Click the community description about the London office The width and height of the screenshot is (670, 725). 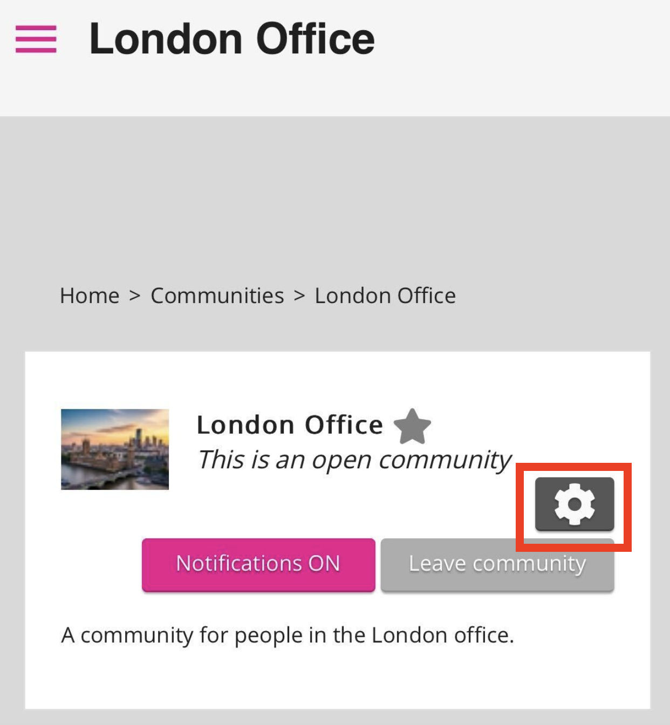[x=288, y=635]
